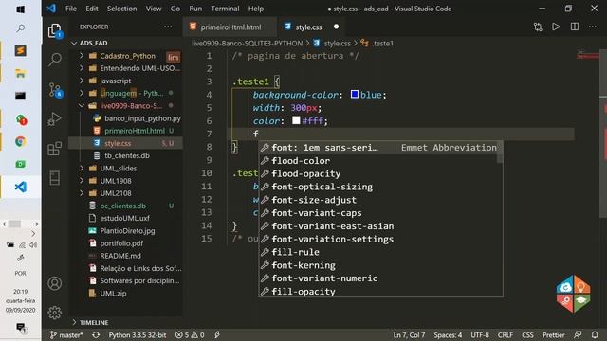This screenshot has width=607, height=341.
Task: Open the View menu
Action: [154, 9]
